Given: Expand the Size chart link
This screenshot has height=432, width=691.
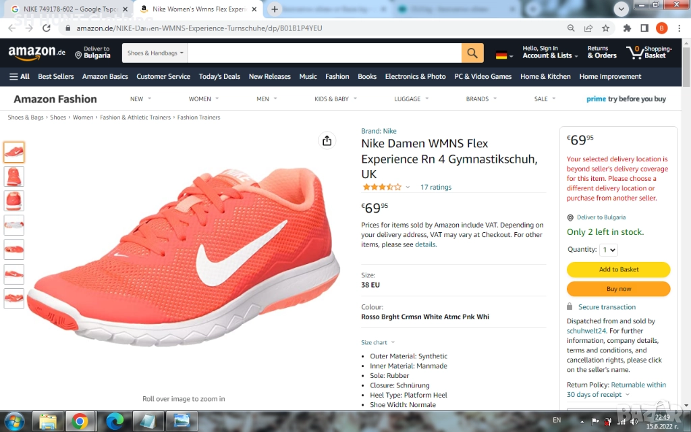Looking at the screenshot, I should pyautogui.click(x=378, y=342).
